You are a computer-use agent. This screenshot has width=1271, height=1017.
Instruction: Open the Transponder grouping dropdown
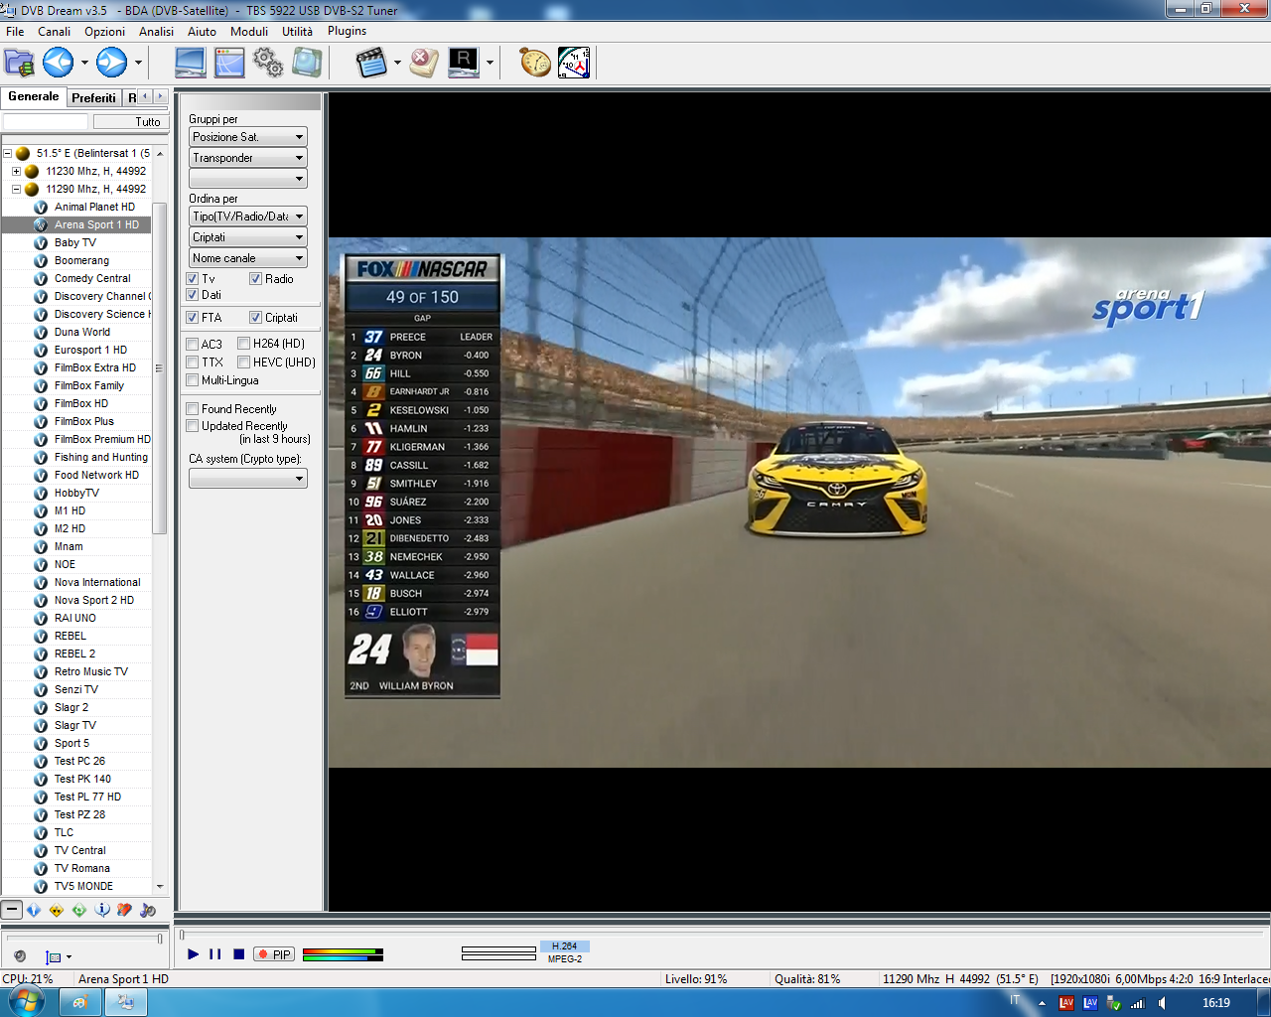(x=248, y=158)
